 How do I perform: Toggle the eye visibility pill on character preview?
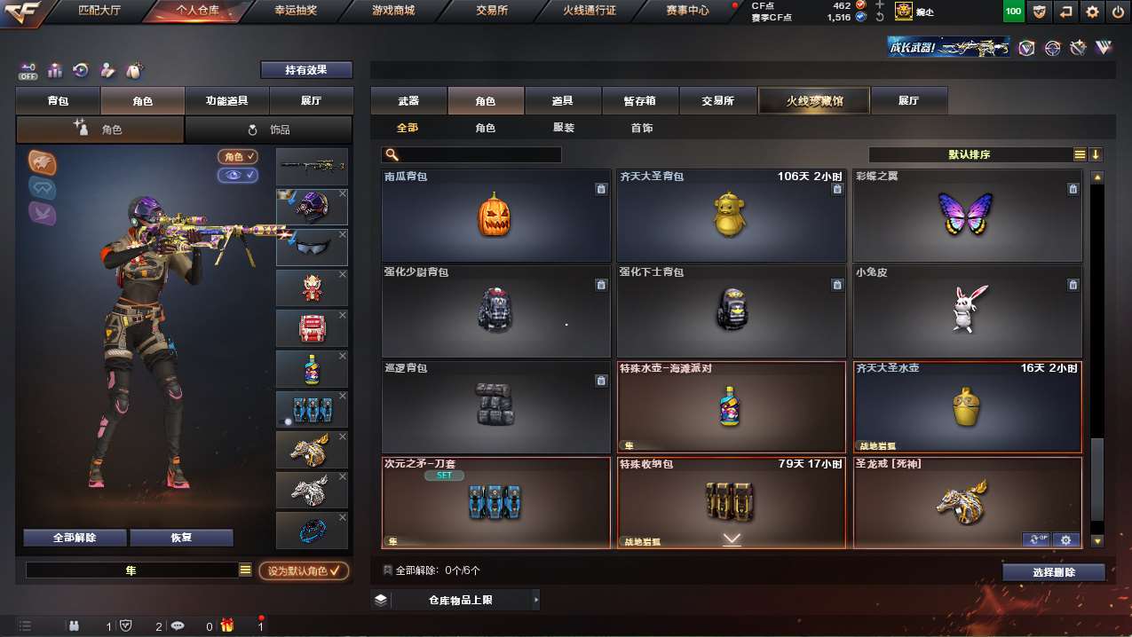[x=238, y=175]
